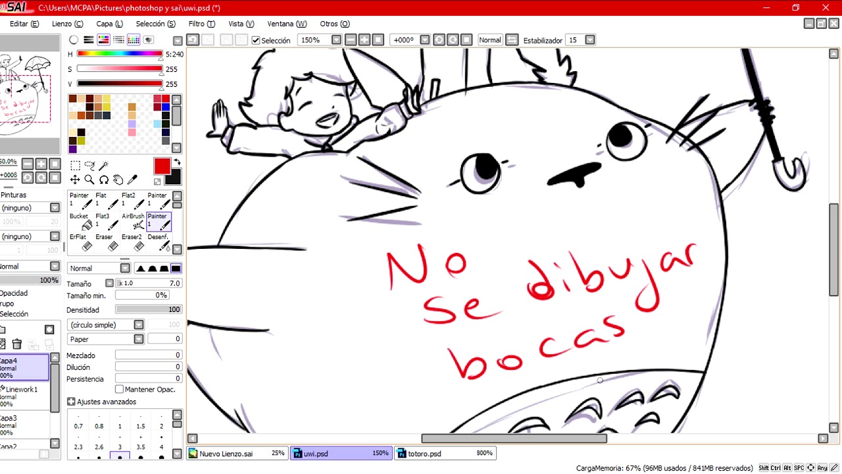Choose the Flat3 brush
The width and height of the screenshot is (842, 474).
(x=107, y=221)
